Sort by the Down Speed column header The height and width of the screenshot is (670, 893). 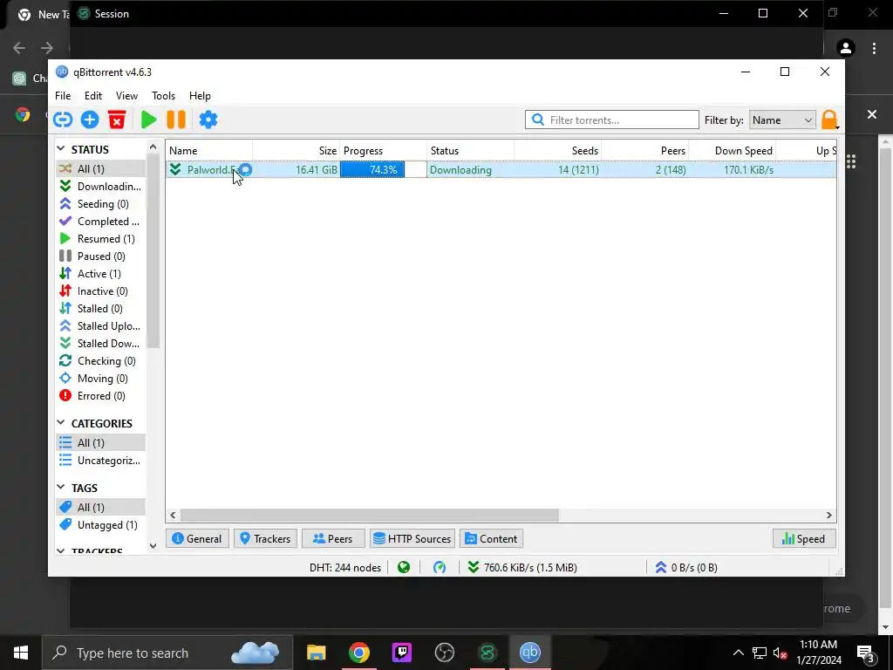(x=733, y=151)
